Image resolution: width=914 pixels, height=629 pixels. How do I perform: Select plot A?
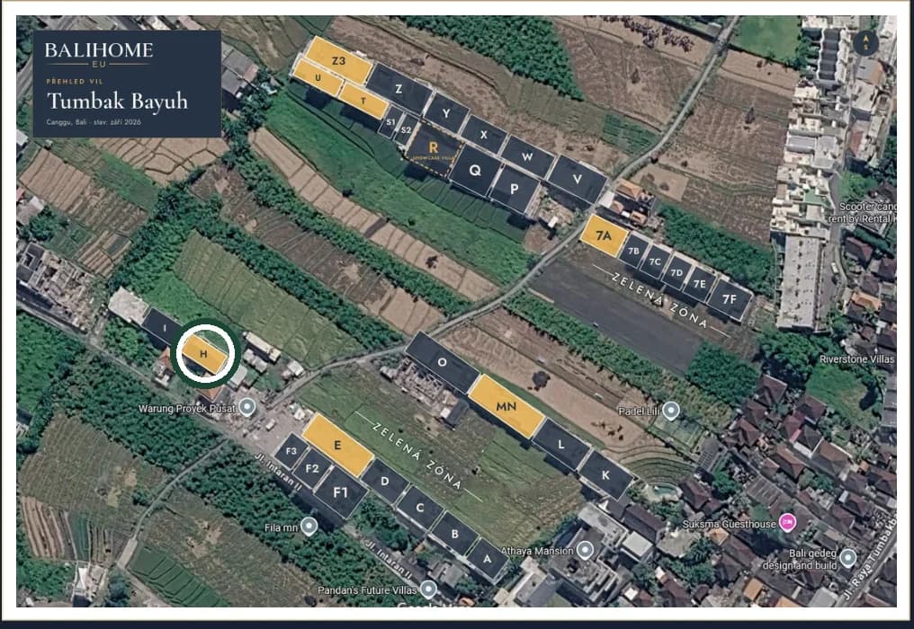488,559
